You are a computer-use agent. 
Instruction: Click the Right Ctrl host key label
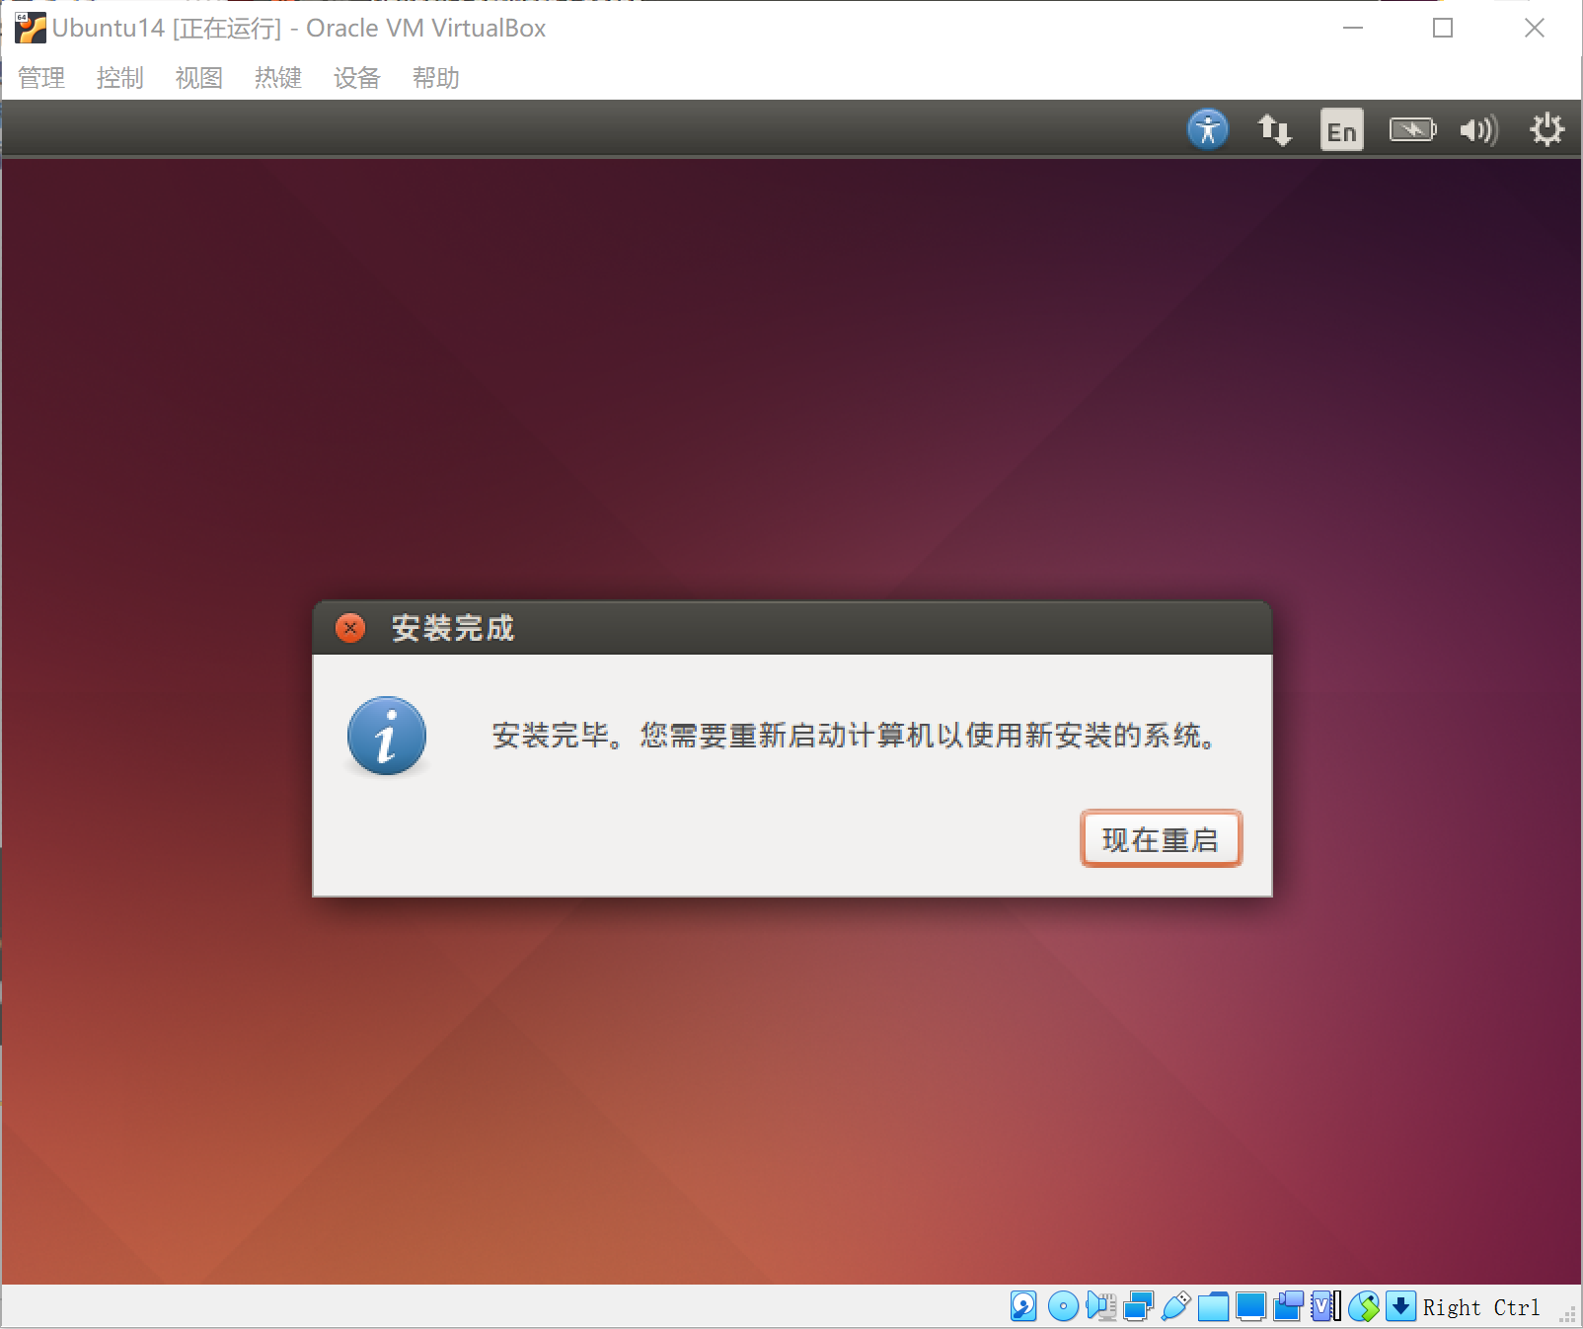coord(1480,1307)
